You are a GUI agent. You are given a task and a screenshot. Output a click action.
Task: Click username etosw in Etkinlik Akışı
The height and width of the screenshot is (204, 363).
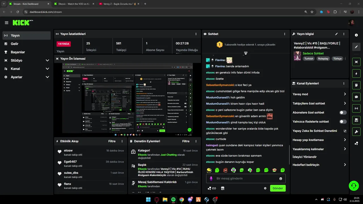coord(68,150)
